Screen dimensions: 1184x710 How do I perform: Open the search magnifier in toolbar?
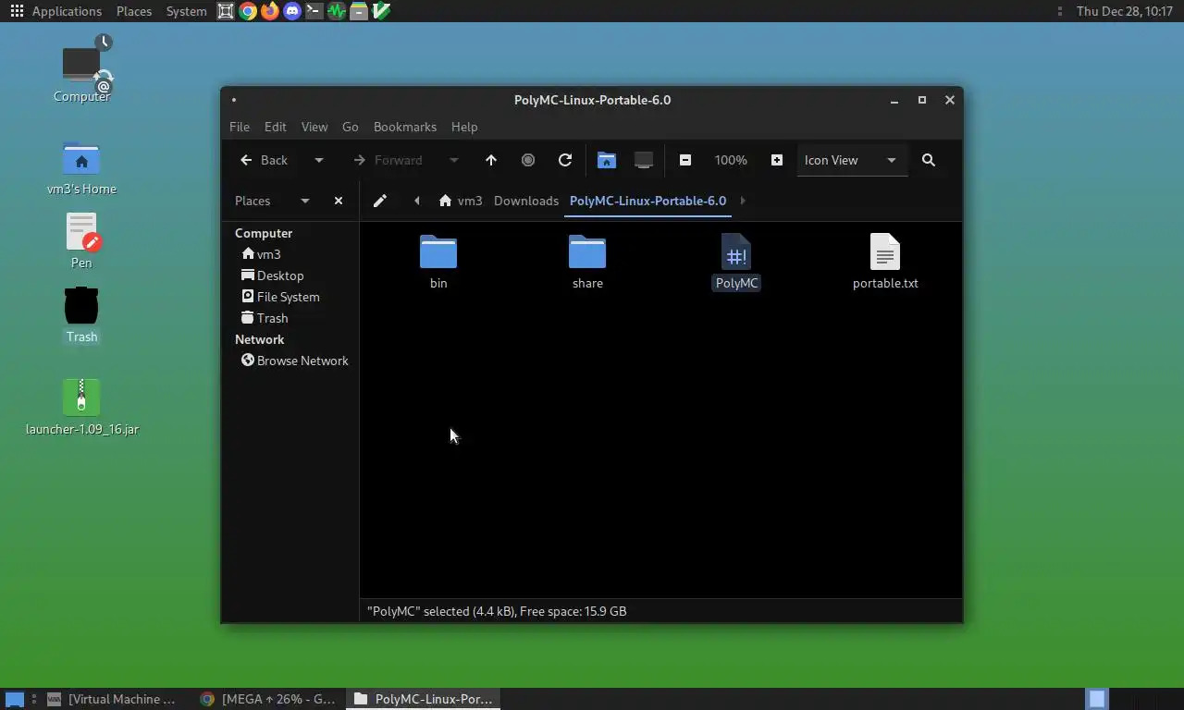point(929,160)
